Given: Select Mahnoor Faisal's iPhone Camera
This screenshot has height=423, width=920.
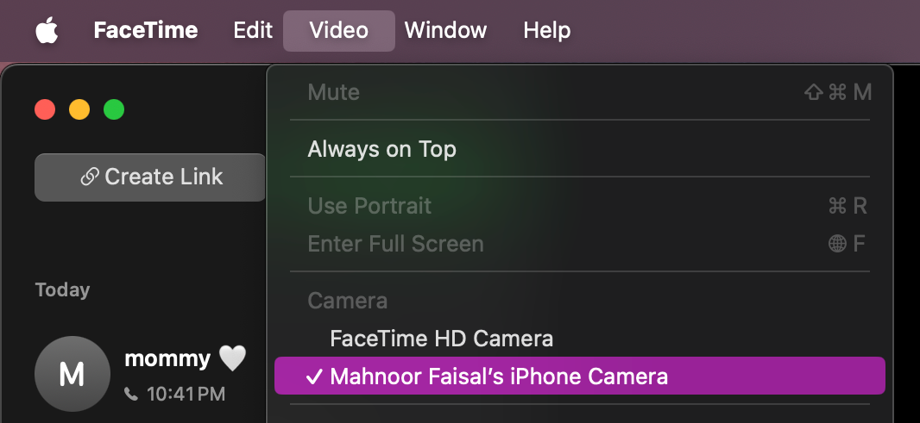Looking at the screenshot, I should [x=580, y=376].
